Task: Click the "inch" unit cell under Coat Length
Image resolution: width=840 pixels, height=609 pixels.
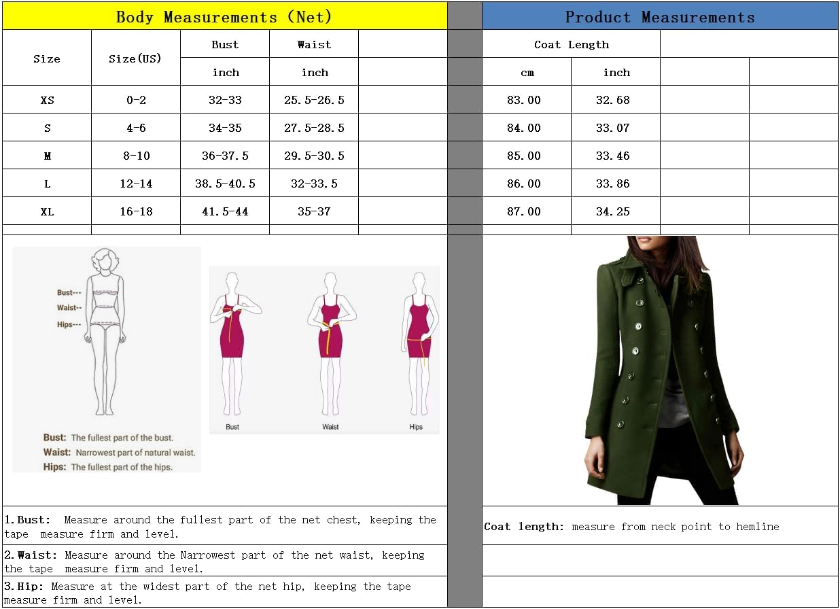Action: tap(616, 72)
